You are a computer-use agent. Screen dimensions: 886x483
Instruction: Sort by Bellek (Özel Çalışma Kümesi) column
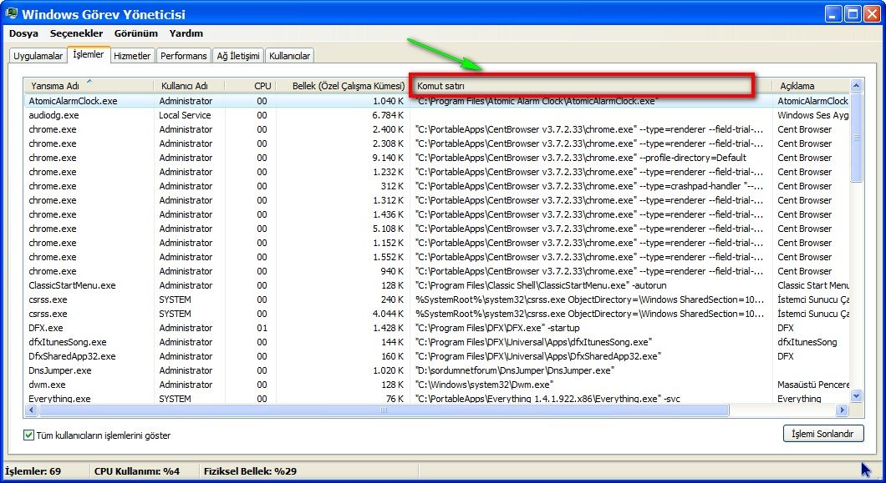tap(343, 86)
